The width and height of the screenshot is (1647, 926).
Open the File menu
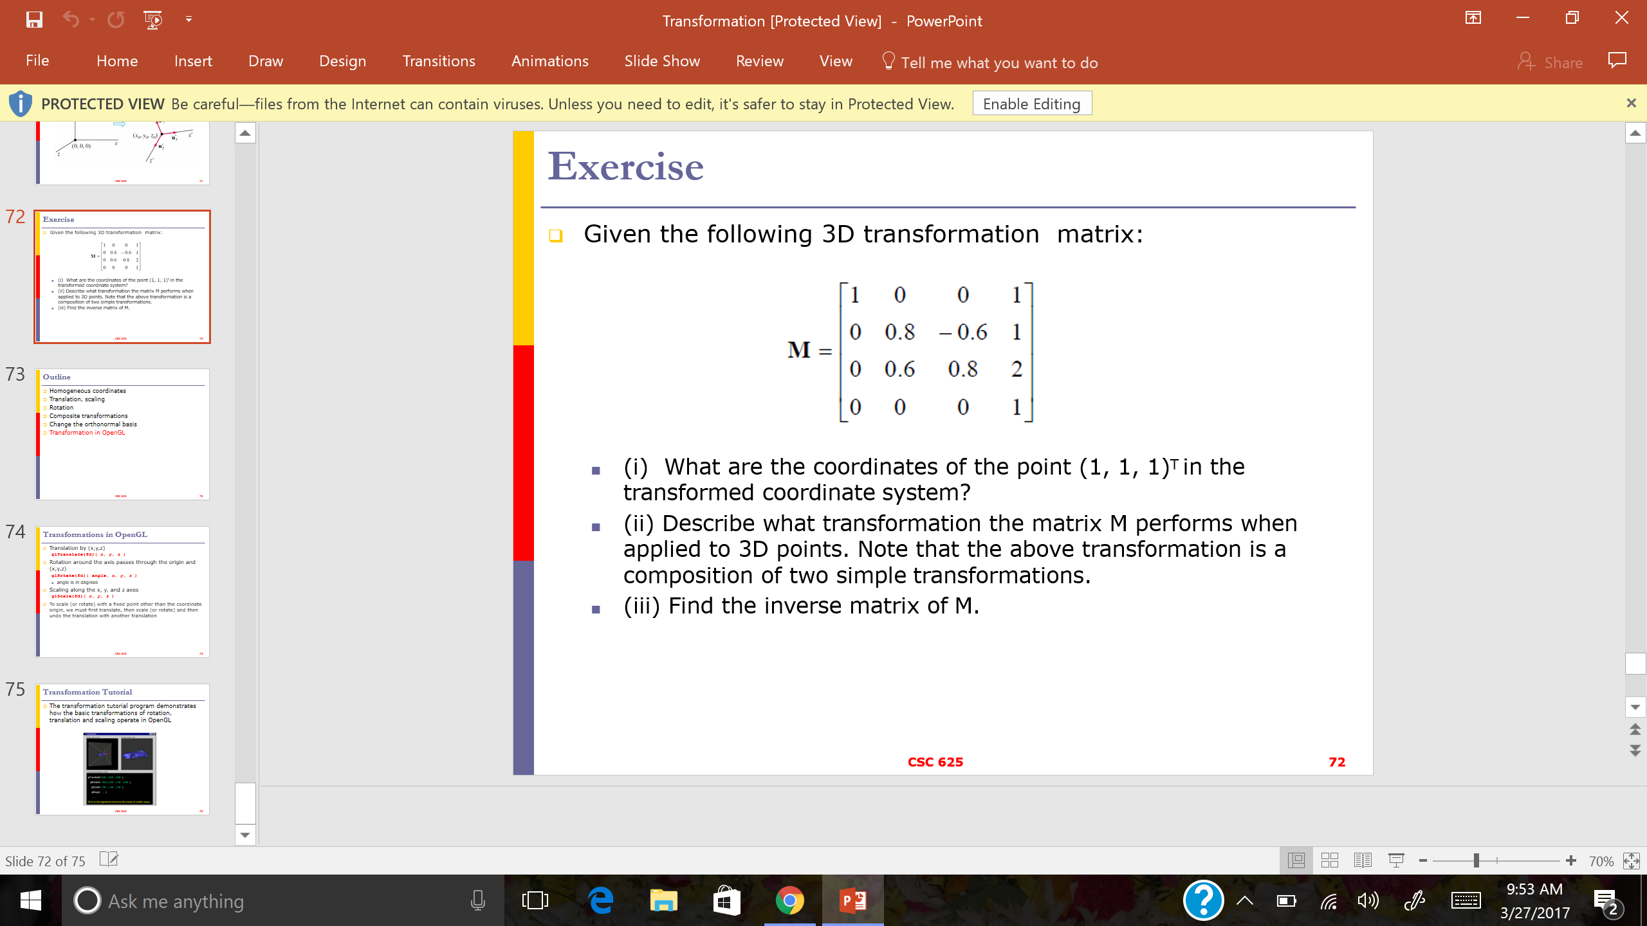[x=37, y=61]
